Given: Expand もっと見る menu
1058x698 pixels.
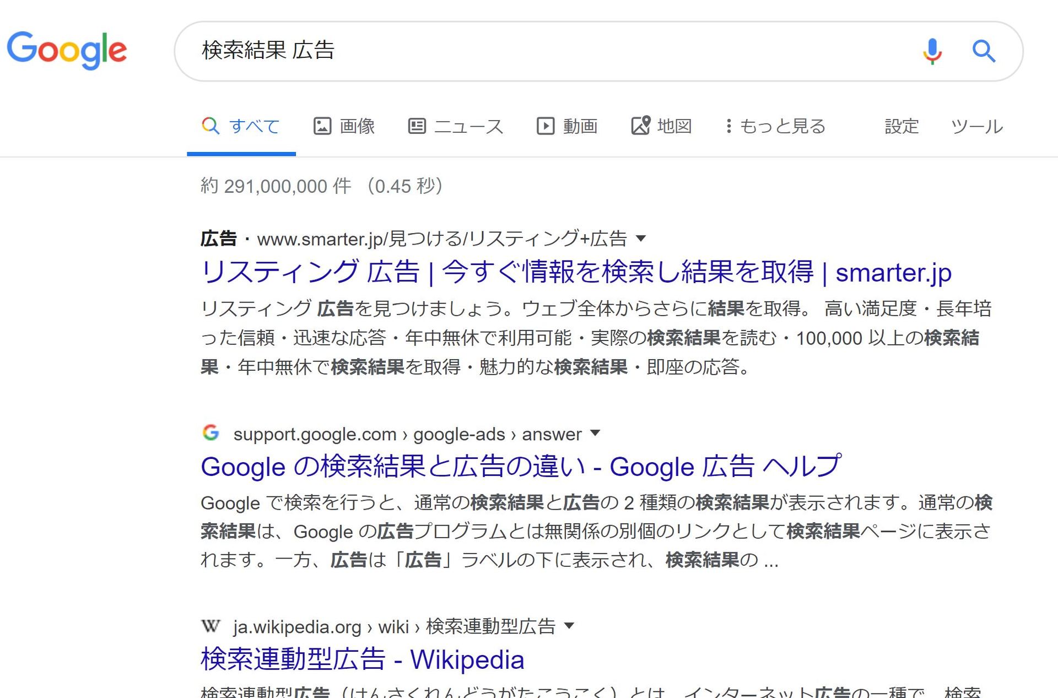Looking at the screenshot, I should pyautogui.click(x=775, y=126).
